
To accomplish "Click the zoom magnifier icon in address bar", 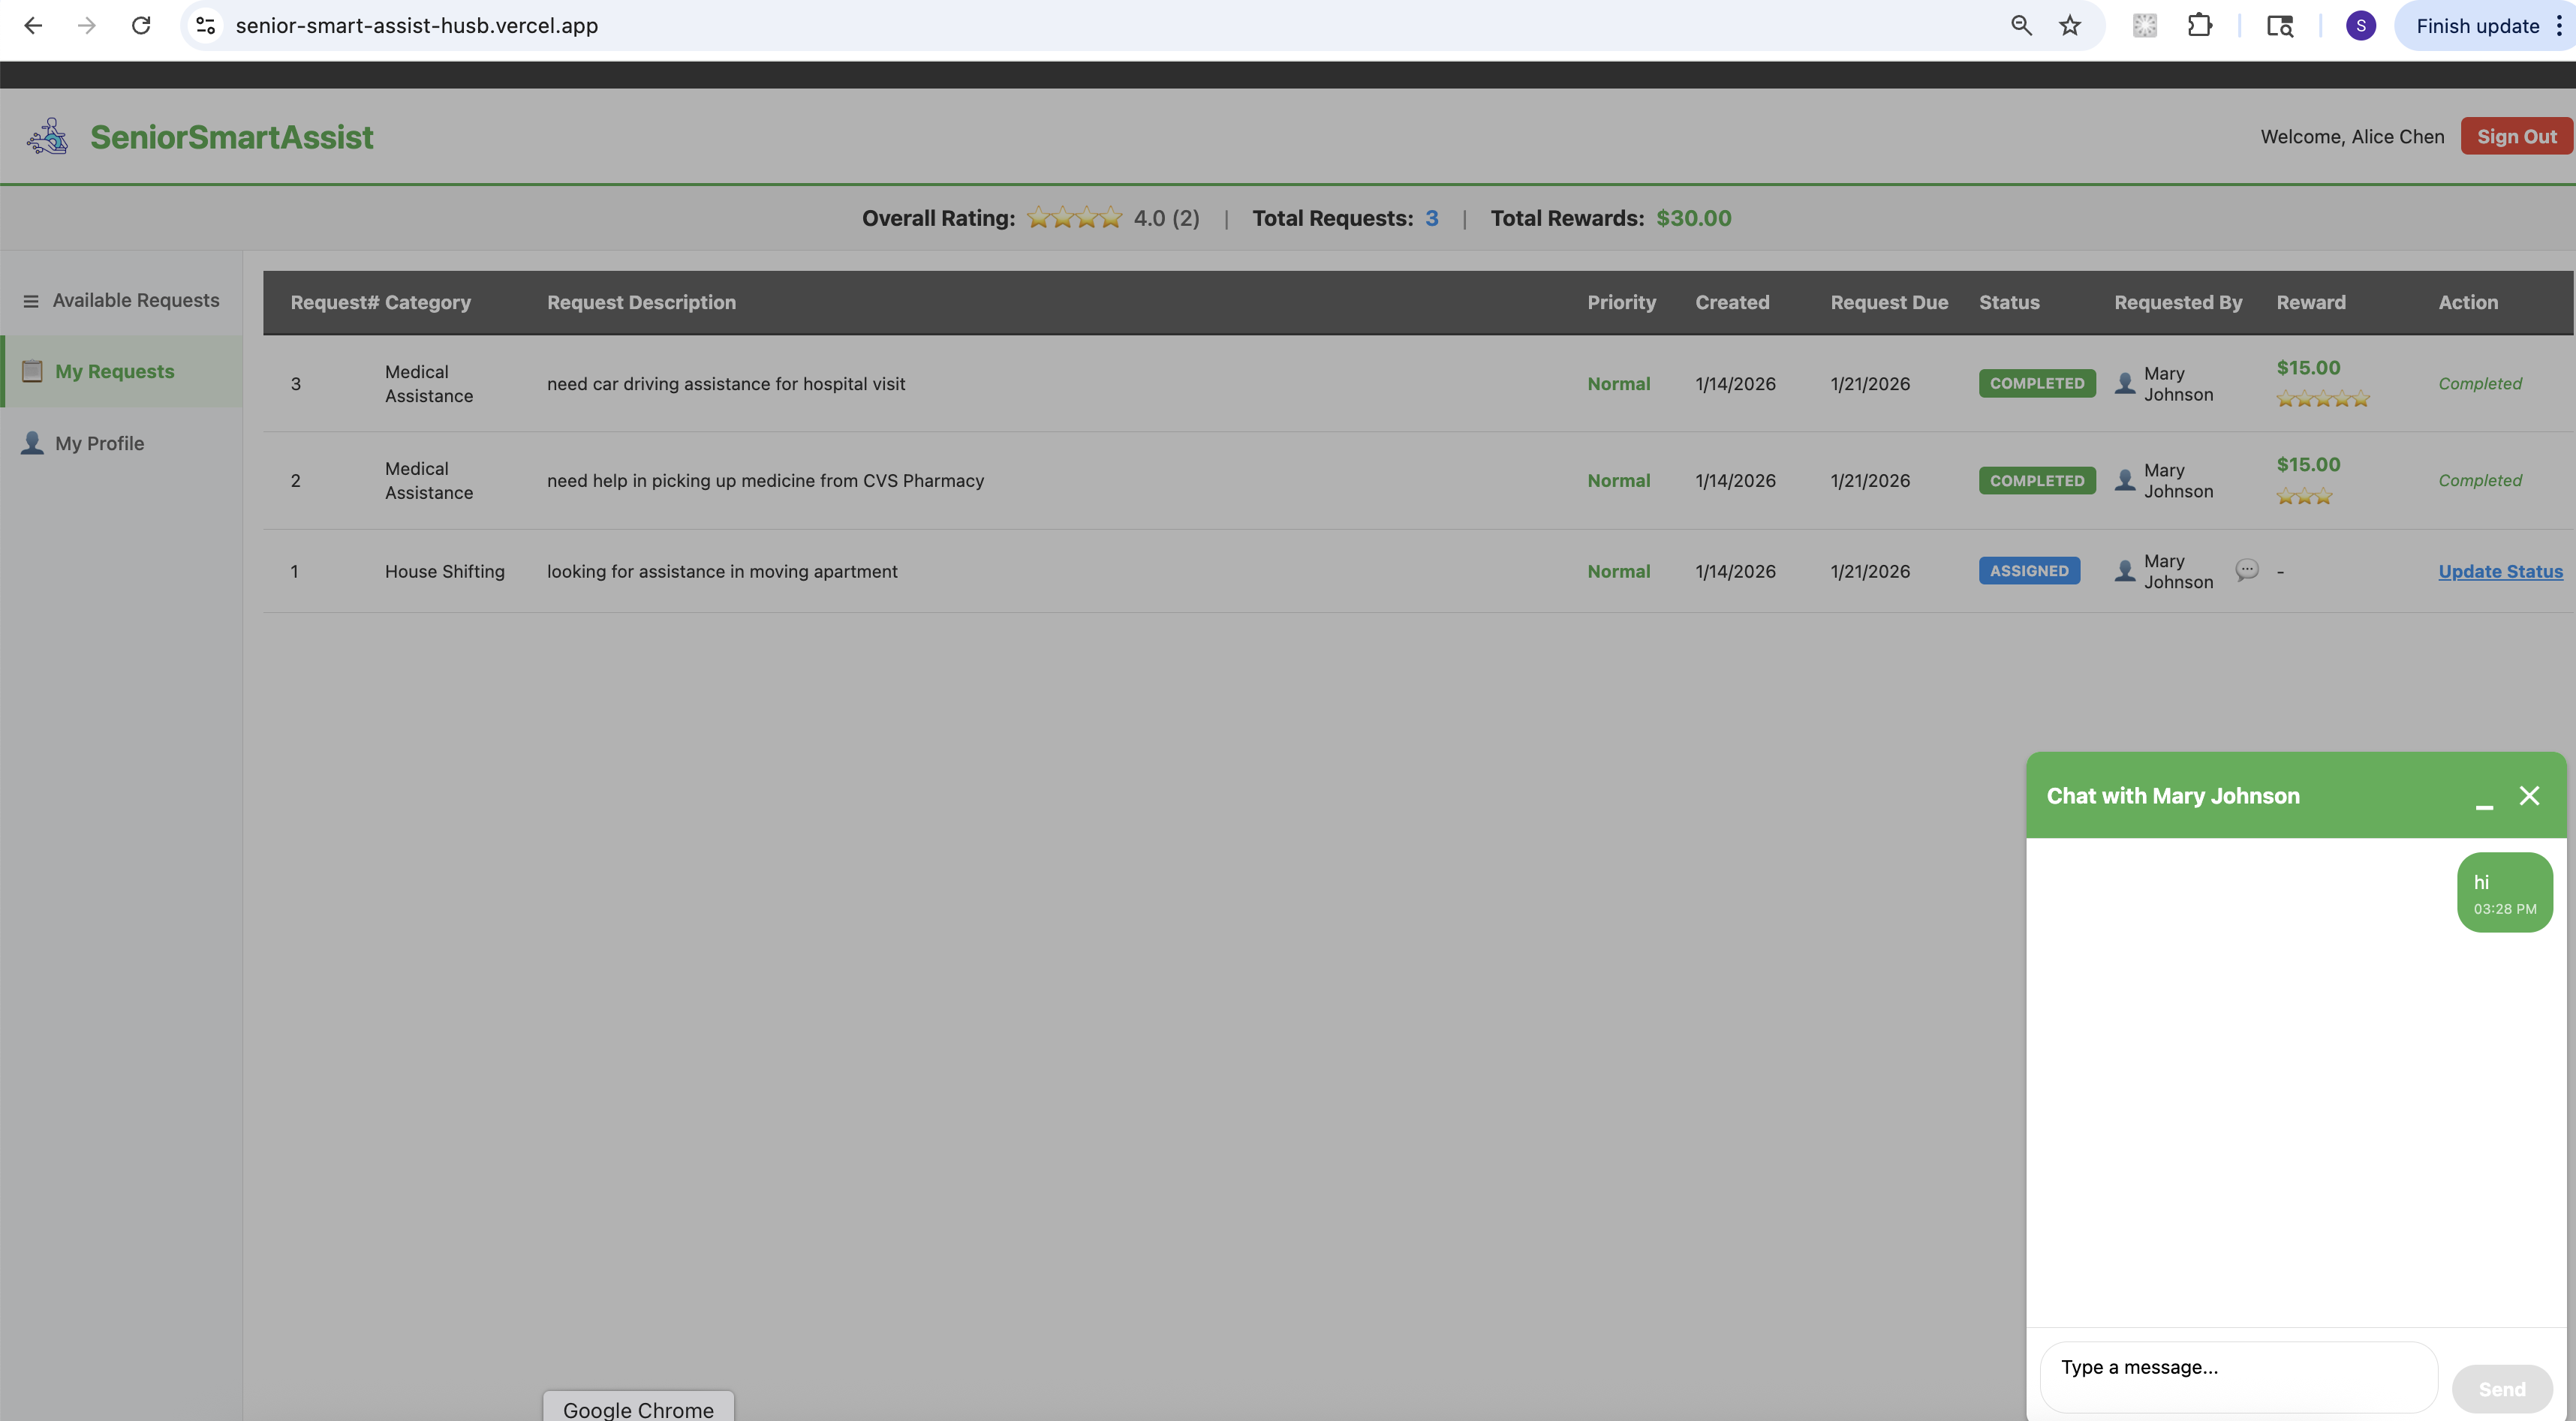I will pyautogui.click(x=2021, y=26).
